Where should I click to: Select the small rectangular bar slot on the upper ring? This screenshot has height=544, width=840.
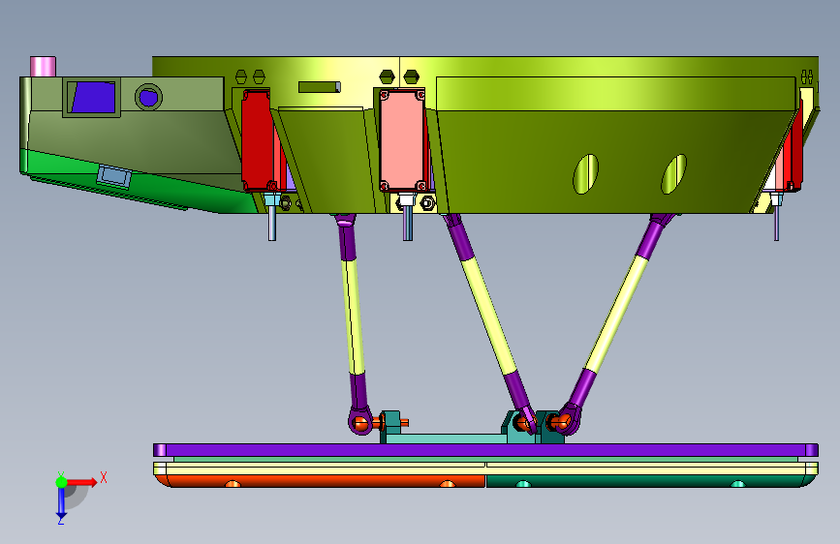(320, 87)
